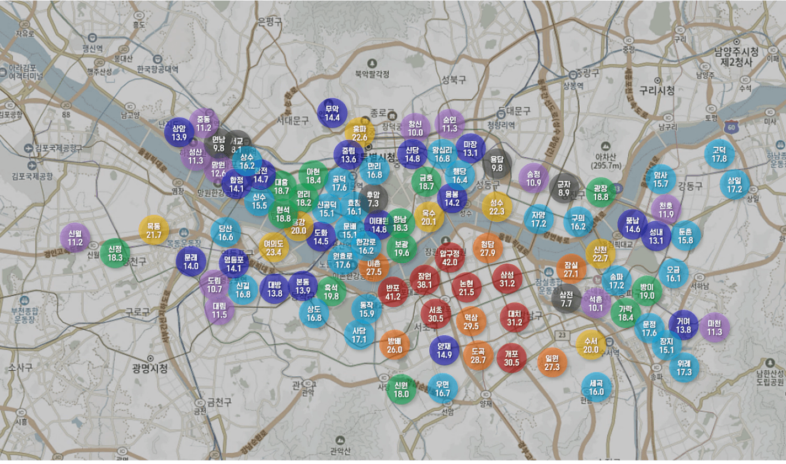Click the 금천구 district label
This screenshot has height=464, width=786.
coord(219,403)
